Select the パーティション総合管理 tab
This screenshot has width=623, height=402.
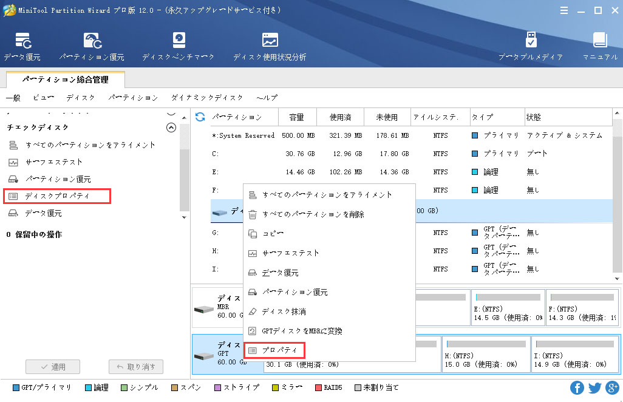[x=65, y=80]
